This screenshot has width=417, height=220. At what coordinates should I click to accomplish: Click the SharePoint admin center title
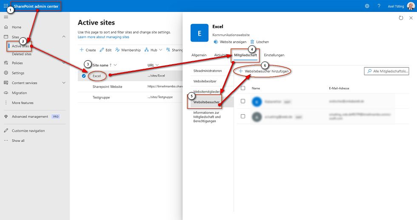(36, 6)
